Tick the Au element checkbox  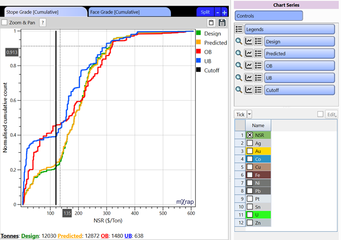coord(250,151)
